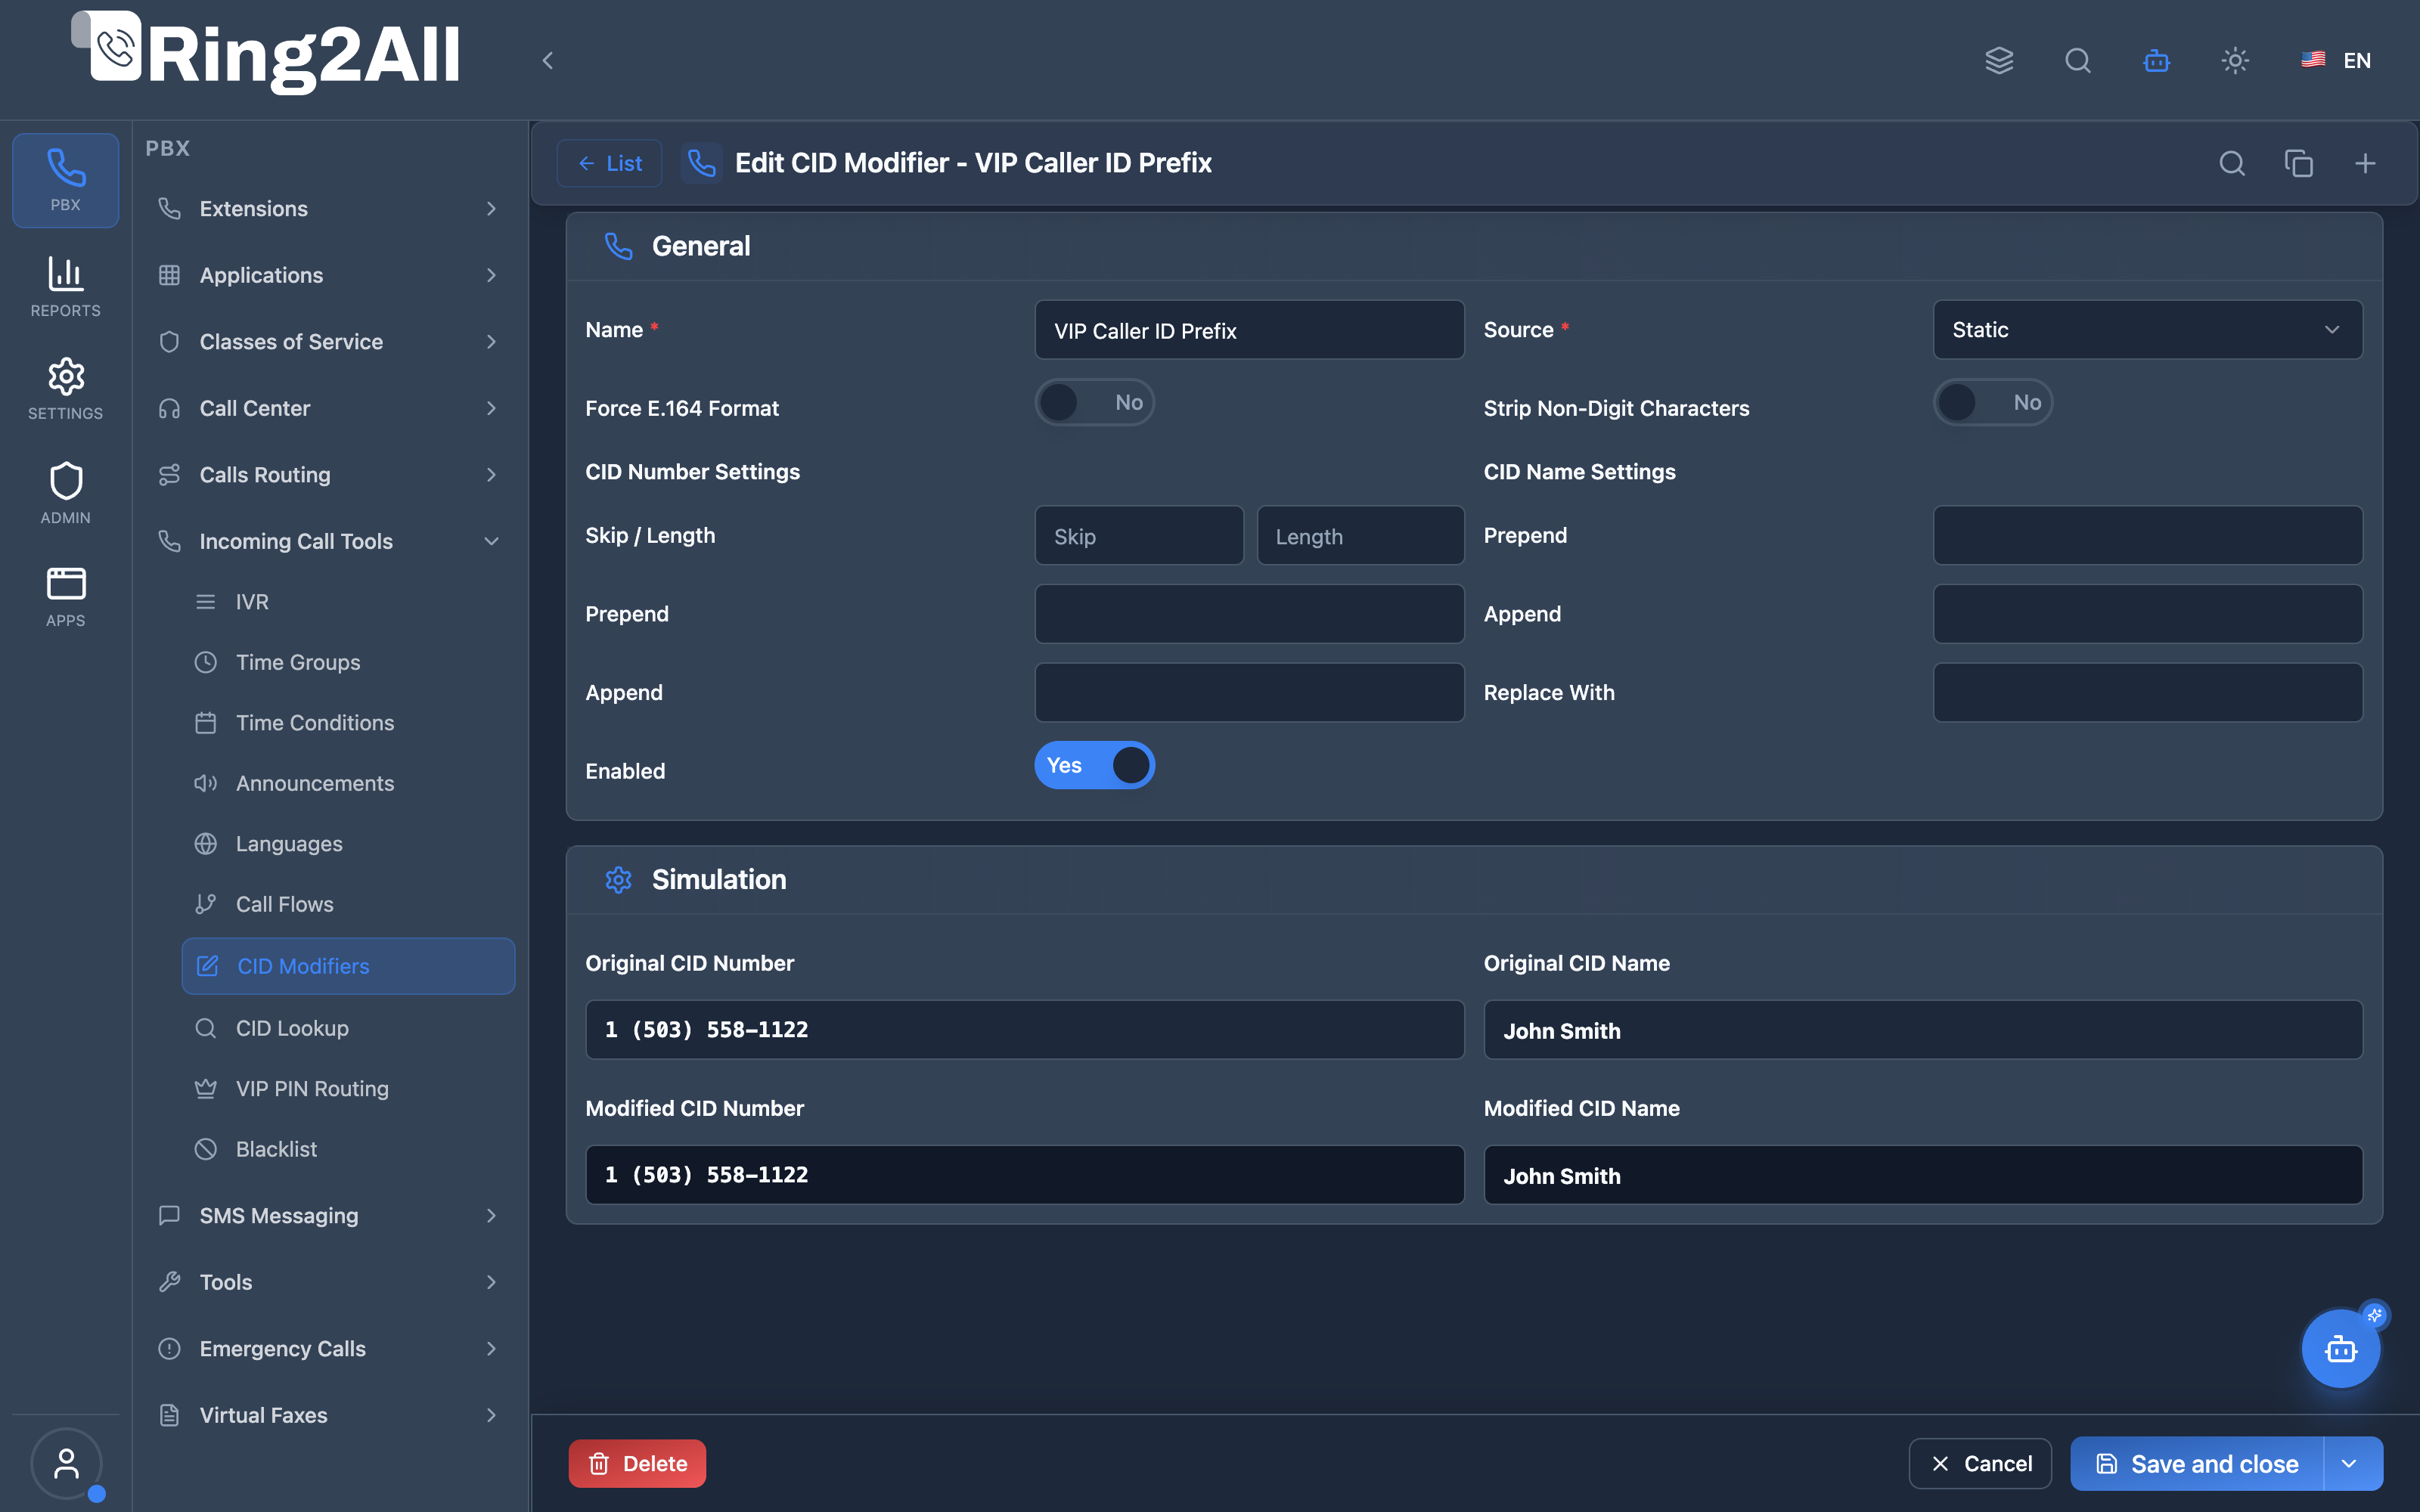Click the Replace With field
The width and height of the screenshot is (2420, 1512).
tap(2147, 693)
